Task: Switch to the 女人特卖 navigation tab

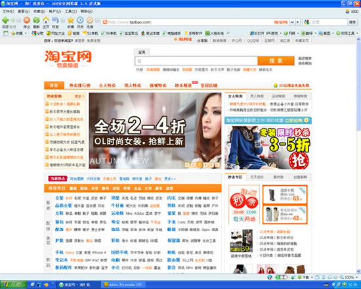Action: point(107,85)
